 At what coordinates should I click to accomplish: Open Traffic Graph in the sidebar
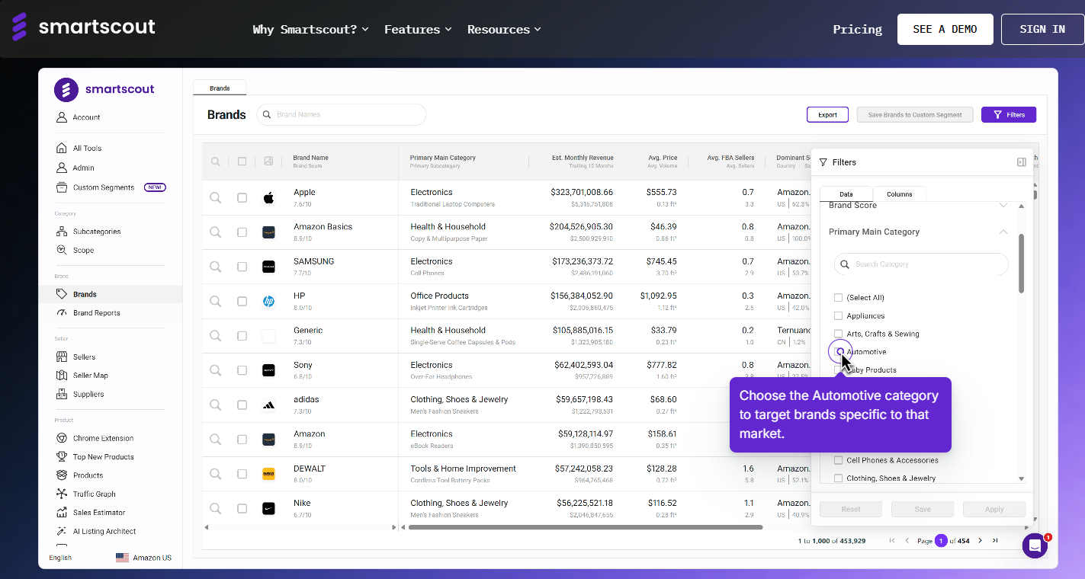pyautogui.click(x=94, y=494)
